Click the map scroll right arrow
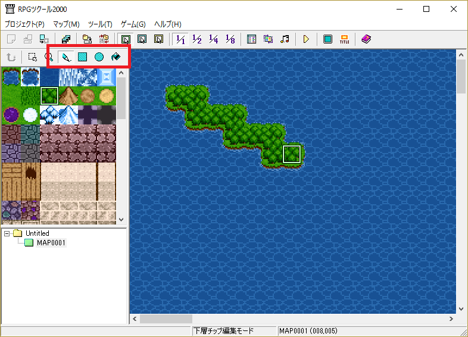Viewport: 468px width, 337px height. coord(450,319)
